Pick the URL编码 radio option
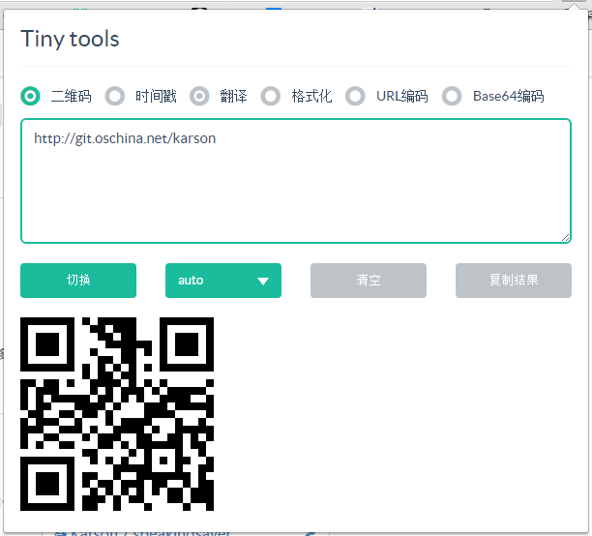Screen dimensions: 592x536 (355, 96)
